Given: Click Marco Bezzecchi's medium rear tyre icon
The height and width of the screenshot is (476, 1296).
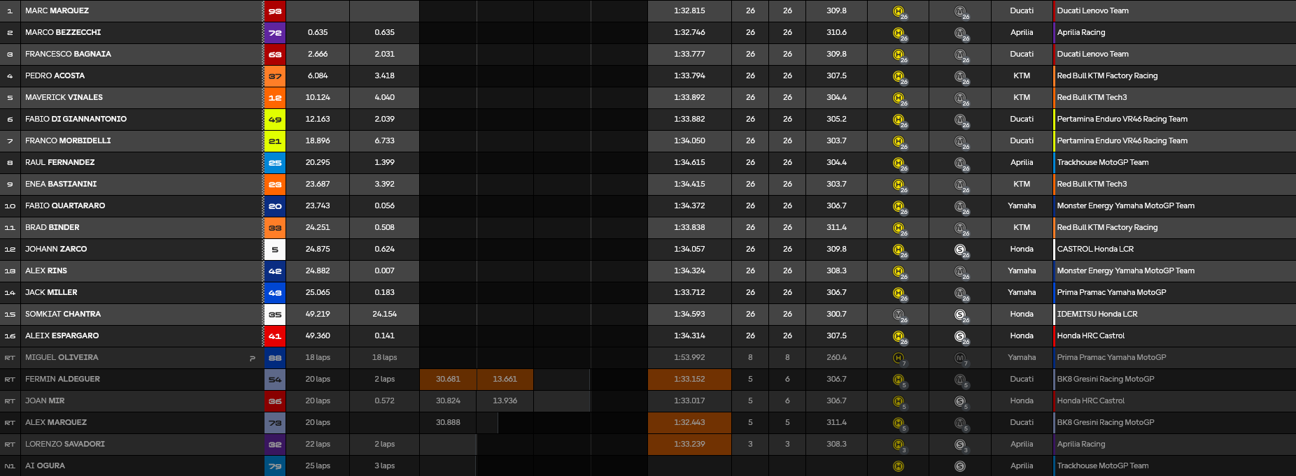Looking at the screenshot, I should click(x=960, y=33).
